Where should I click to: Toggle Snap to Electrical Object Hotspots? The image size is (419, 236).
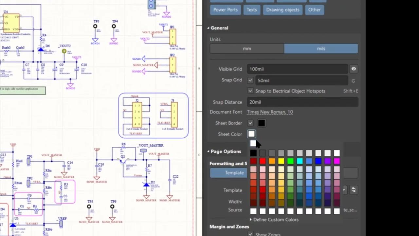[x=250, y=91]
